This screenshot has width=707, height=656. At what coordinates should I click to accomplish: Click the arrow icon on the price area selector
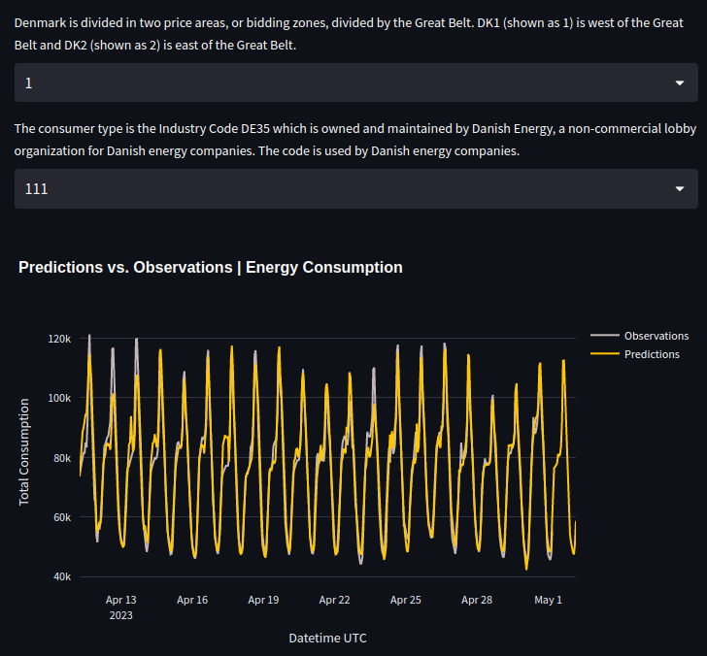[x=679, y=83]
